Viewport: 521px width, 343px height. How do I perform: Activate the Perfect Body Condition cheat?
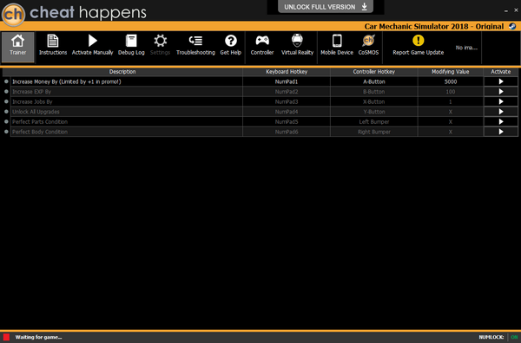click(x=501, y=132)
